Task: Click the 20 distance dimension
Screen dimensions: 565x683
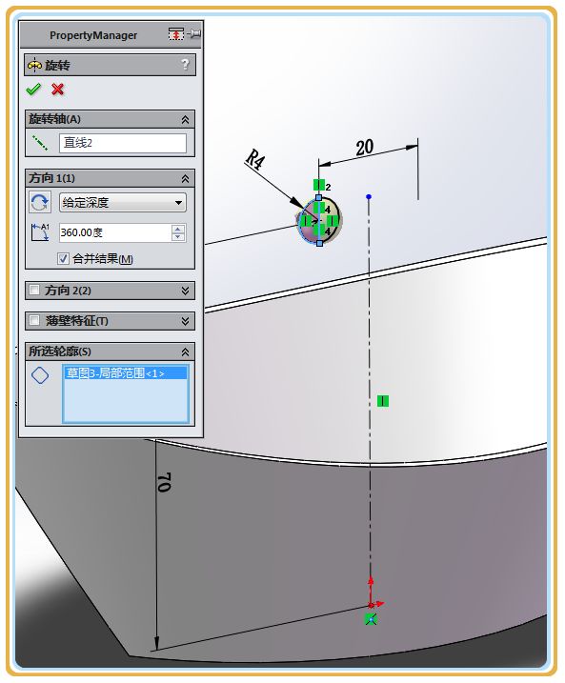Action: point(365,148)
